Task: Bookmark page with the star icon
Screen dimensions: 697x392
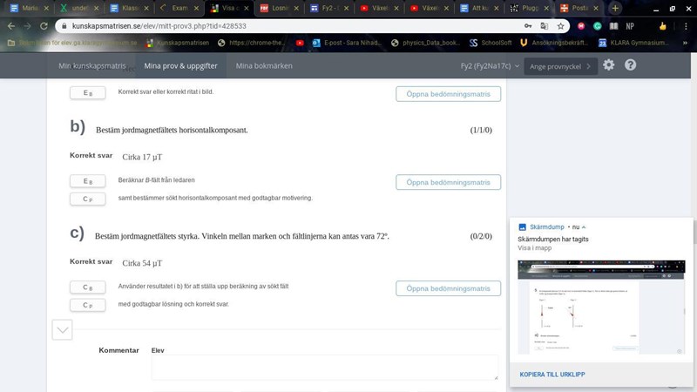Action: coord(562,26)
